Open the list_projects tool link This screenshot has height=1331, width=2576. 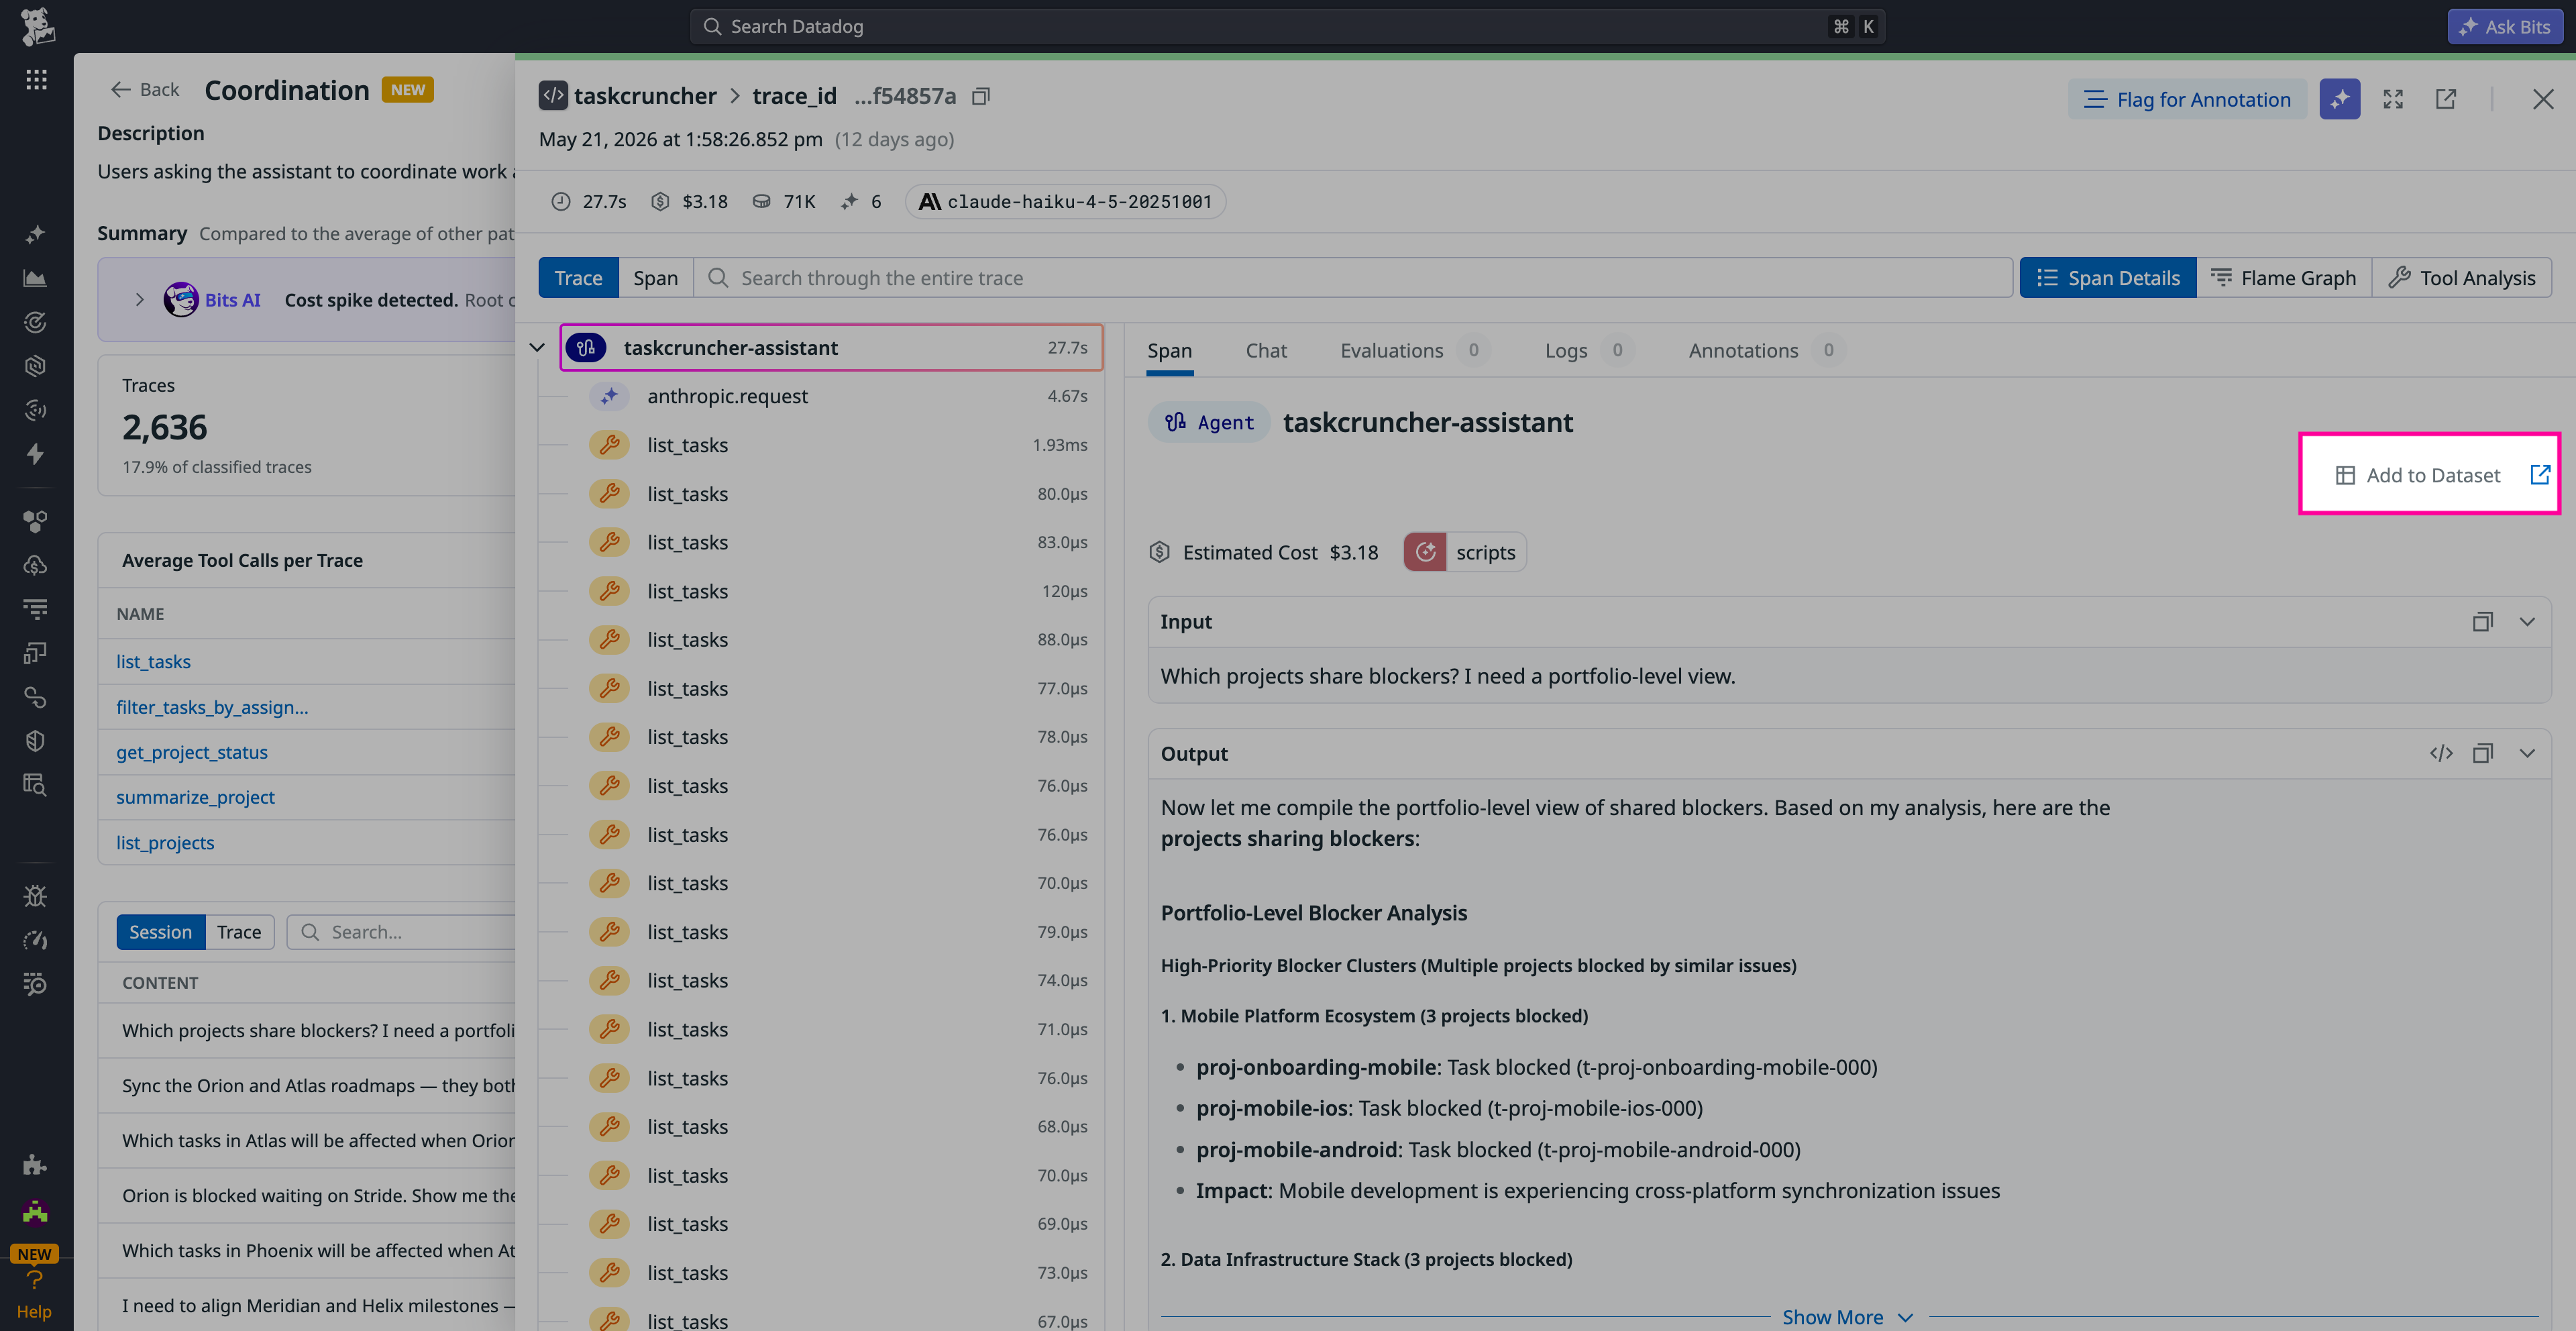(x=165, y=843)
